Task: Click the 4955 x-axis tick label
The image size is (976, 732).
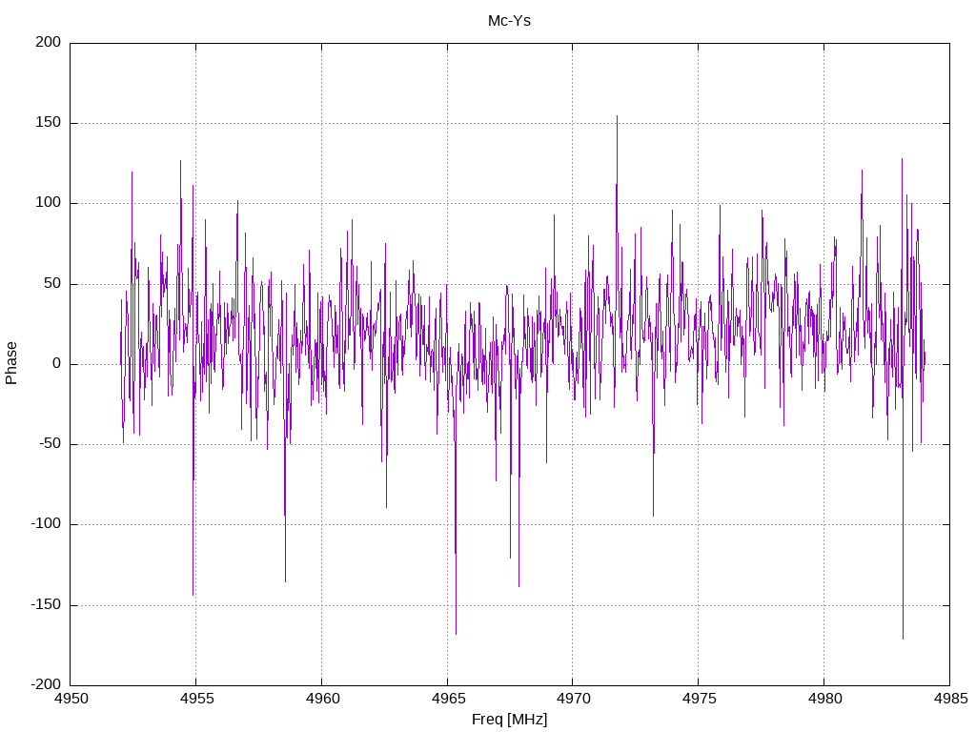Action: pos(196,699)
